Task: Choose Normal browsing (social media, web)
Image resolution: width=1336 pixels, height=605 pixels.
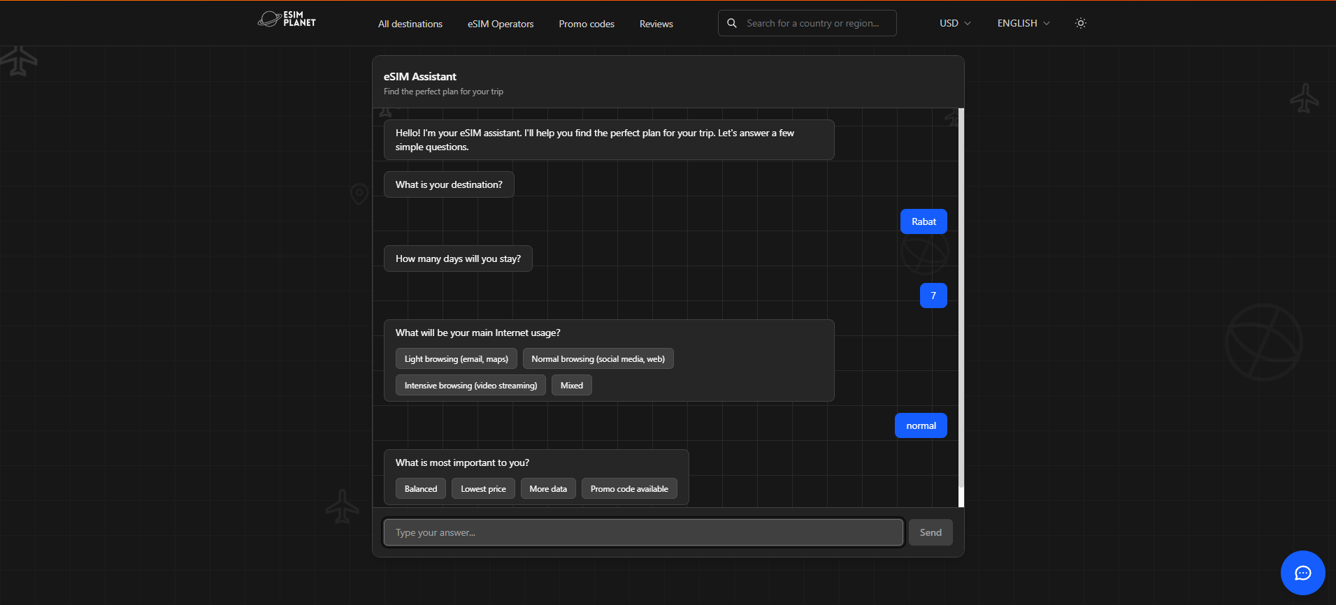Action: pos(598,359)
